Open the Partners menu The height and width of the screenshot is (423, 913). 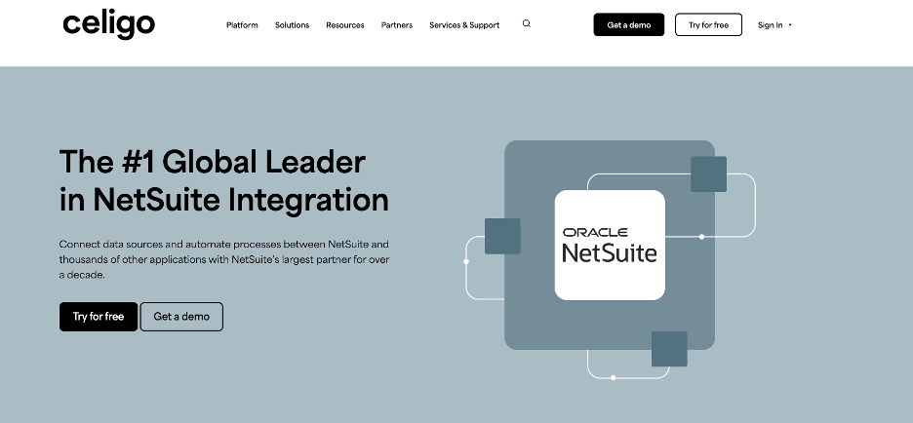point(397,25)
